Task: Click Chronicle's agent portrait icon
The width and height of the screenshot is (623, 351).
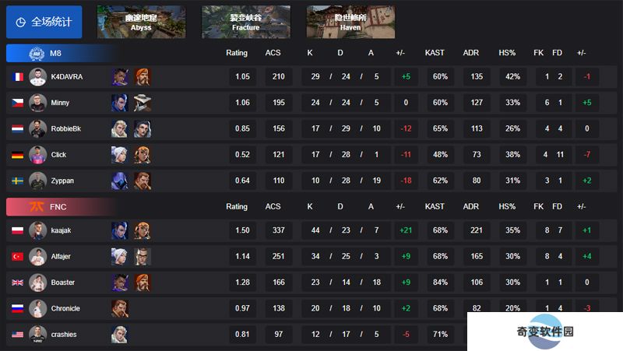Action: pyautogui.click(x=120, y=308)
